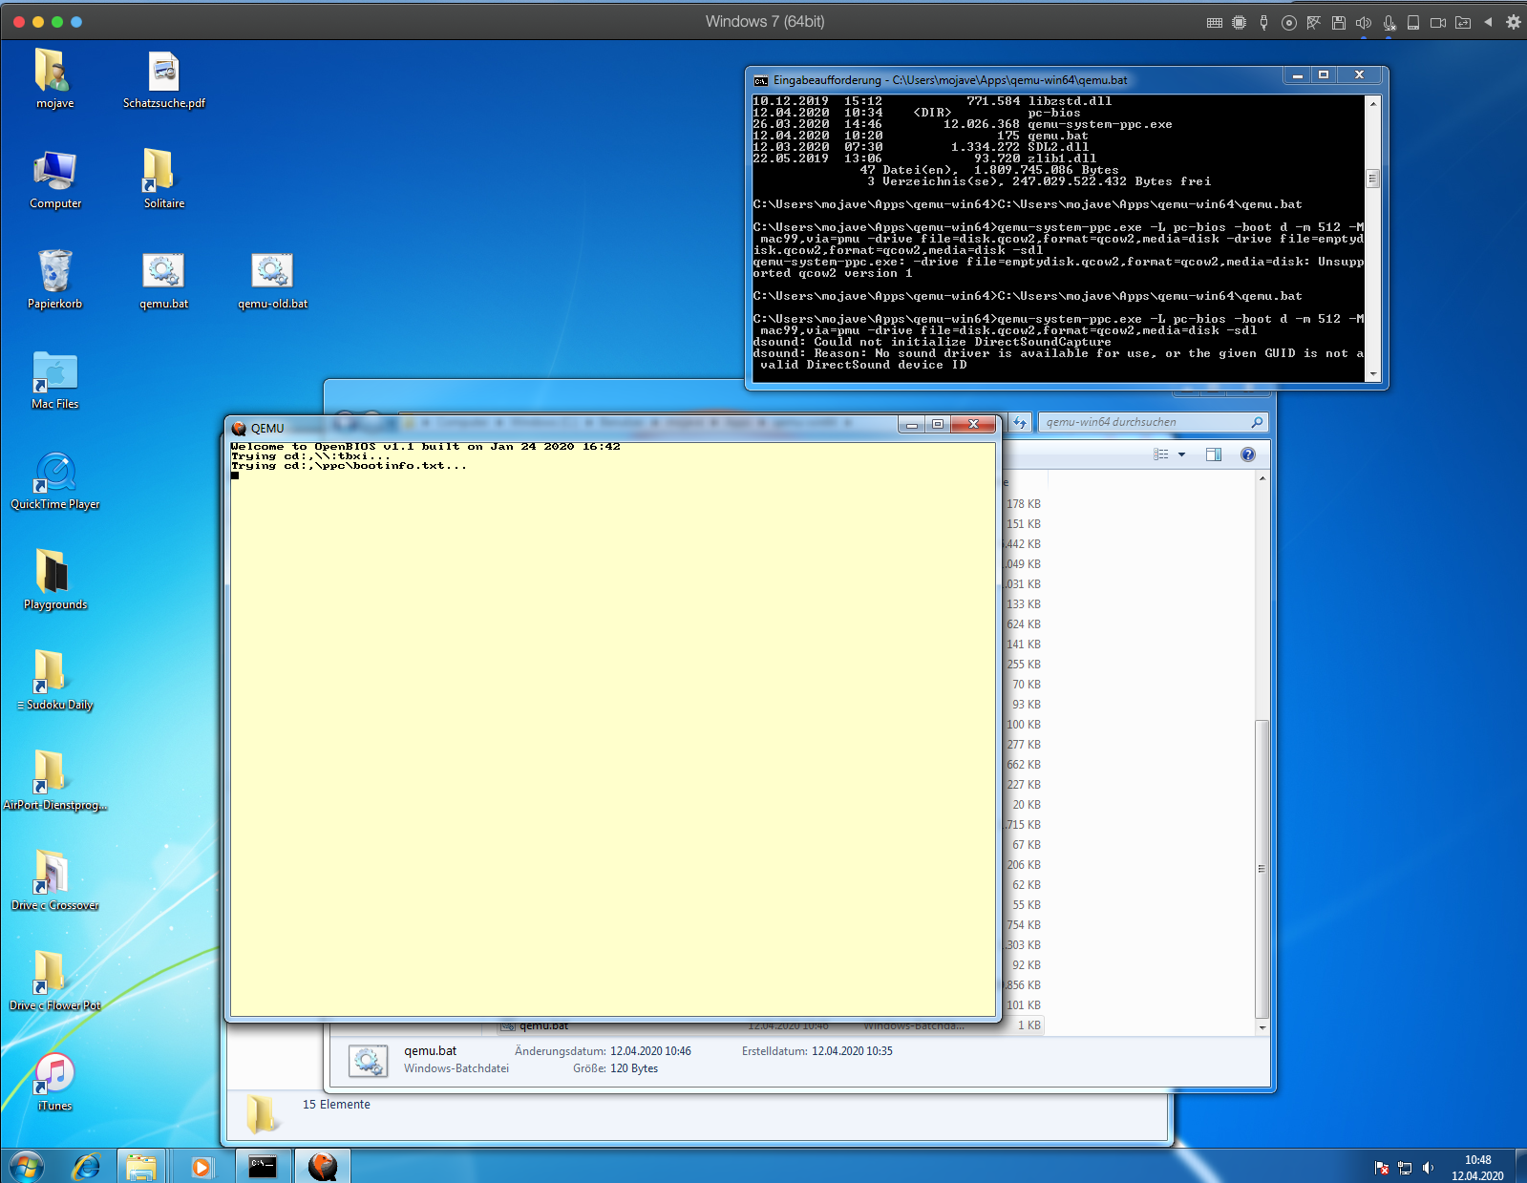
Task: Click the blue fourth Mac title bar dot
Action: coord(76,21)
